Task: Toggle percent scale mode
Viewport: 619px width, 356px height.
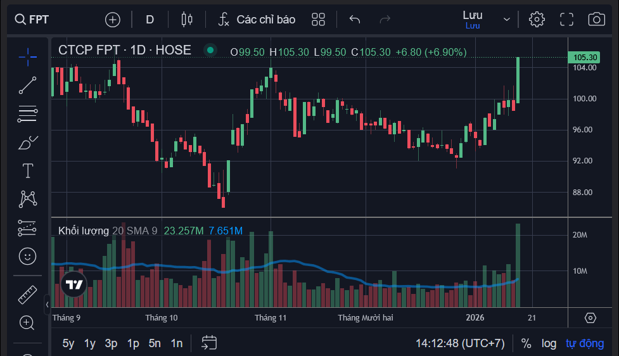Action: pyautogui.click(x=526, y=343)
